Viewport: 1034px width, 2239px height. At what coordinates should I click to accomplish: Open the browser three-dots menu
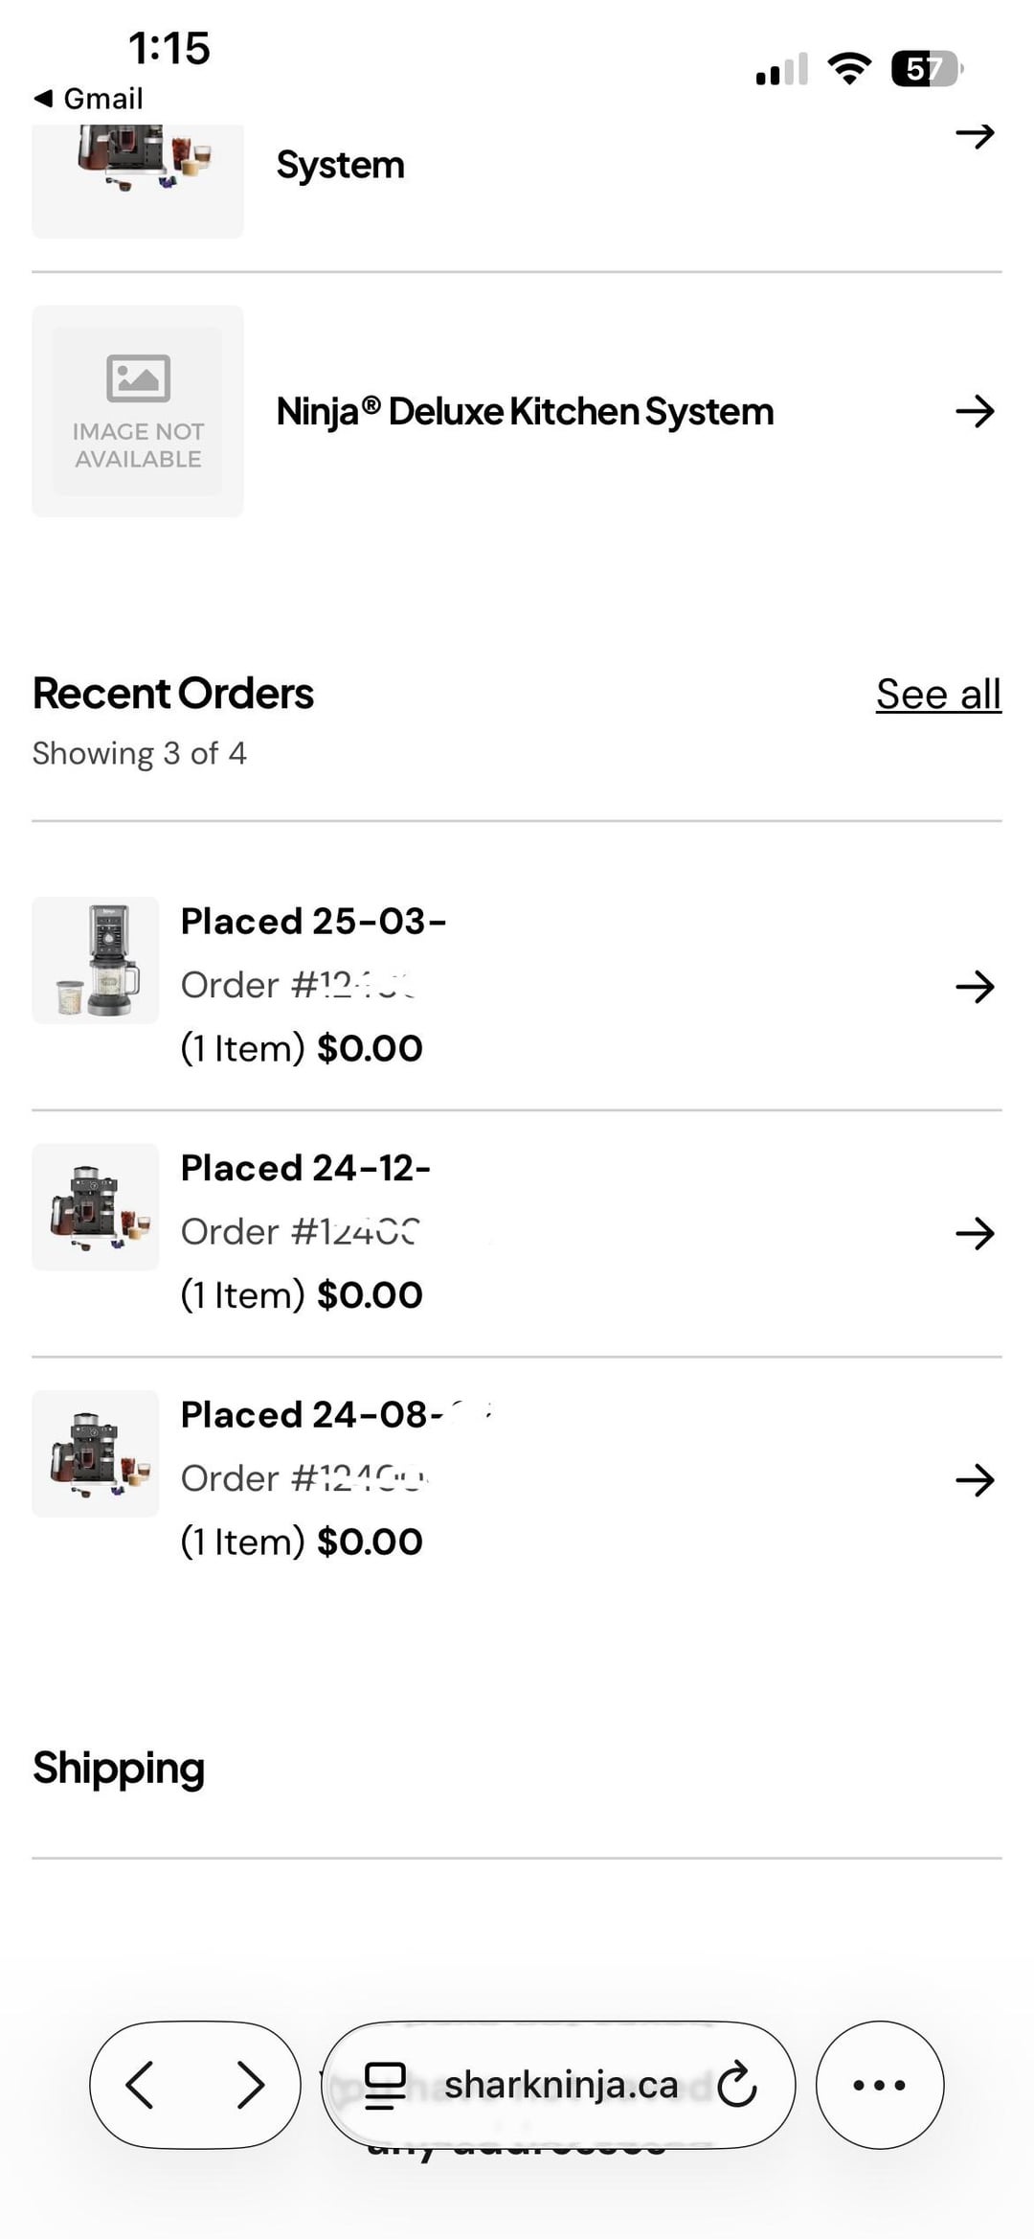[x=879, y=2086]
